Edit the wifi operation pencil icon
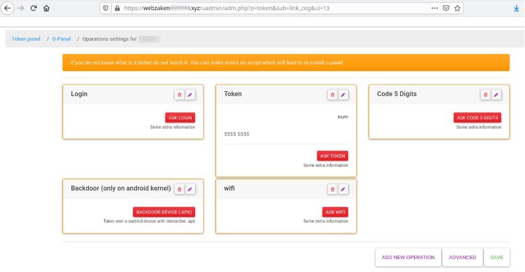Image resolution: width=525 pixels, height=272 pixels. pyautogui.click(x=343, y=189)
